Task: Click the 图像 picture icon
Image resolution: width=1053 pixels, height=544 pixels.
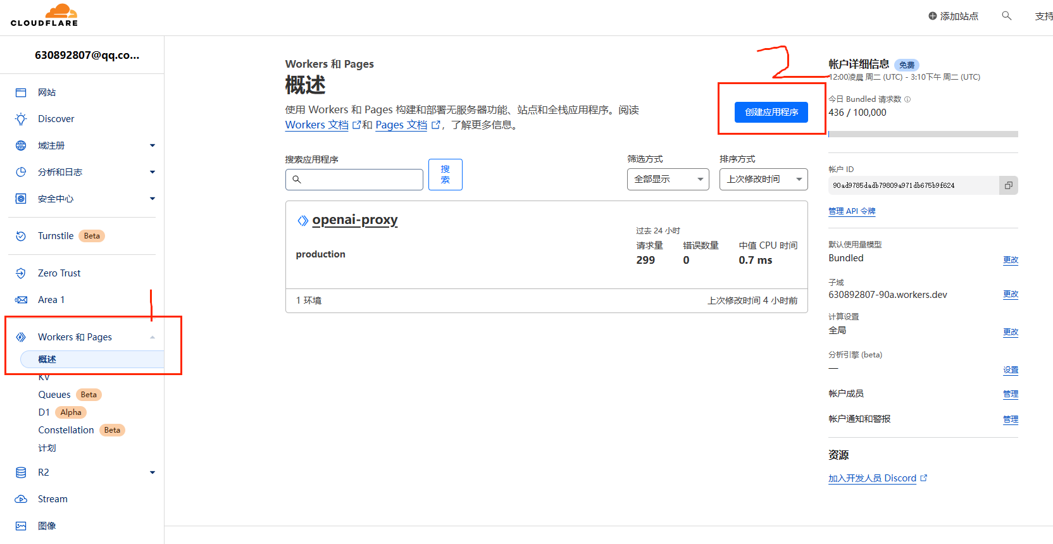Action: [x=21, y=526]
